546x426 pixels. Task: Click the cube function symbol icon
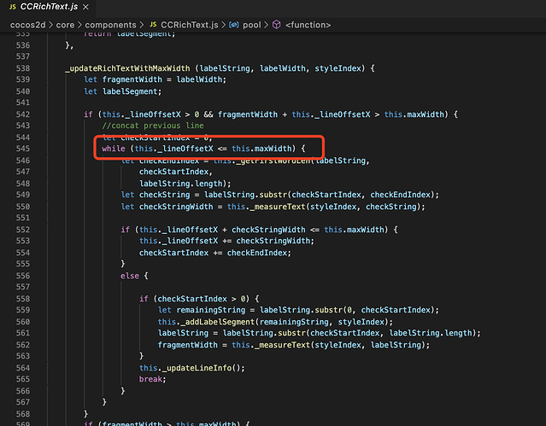[x=277, y=25]
